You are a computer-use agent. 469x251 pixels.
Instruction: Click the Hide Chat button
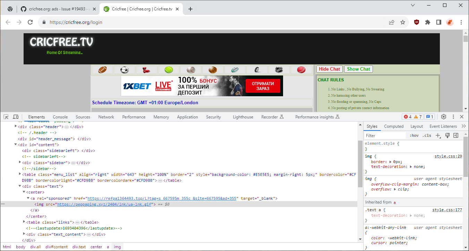coord(329,69)
